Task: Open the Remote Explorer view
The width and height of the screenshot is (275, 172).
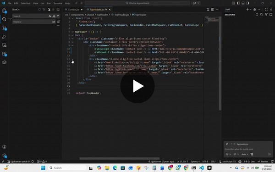Action: (5, 45)
